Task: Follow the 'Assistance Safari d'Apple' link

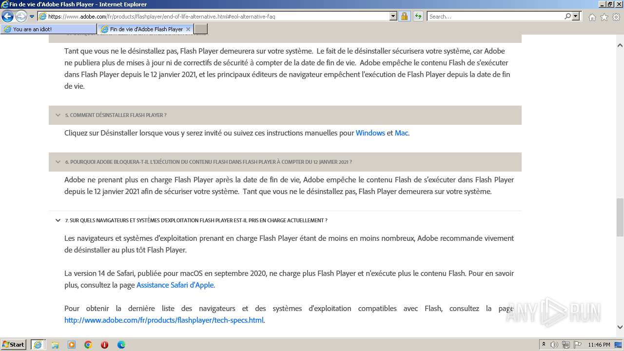Action: [x=175, y=285]
